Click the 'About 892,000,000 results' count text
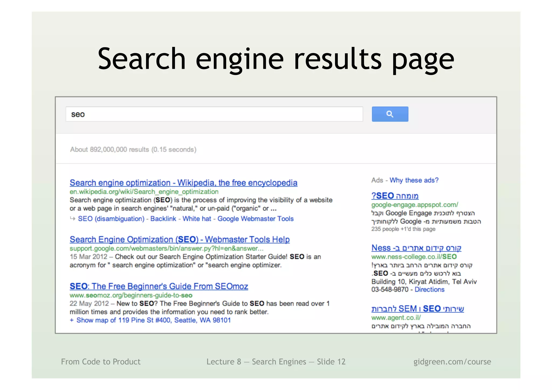 click(133, 149)
